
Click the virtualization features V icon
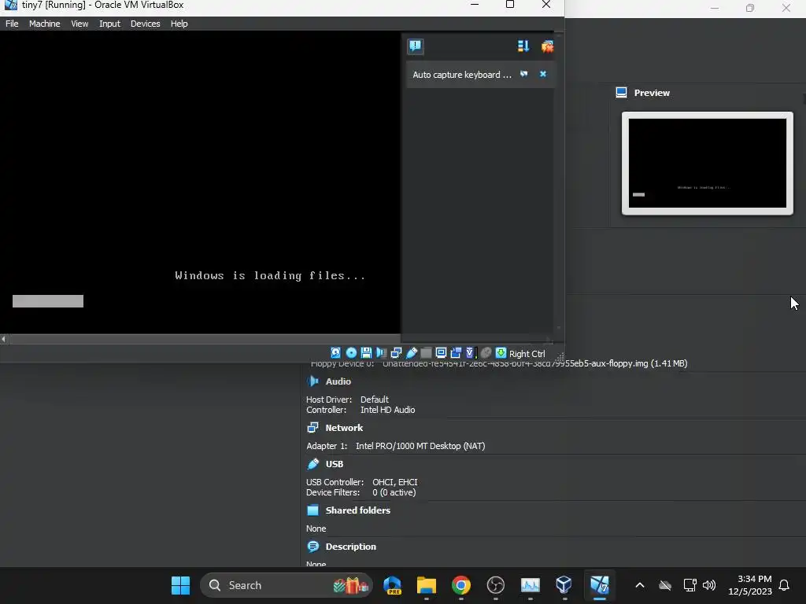pyautogui.click(x=471, y=353)
